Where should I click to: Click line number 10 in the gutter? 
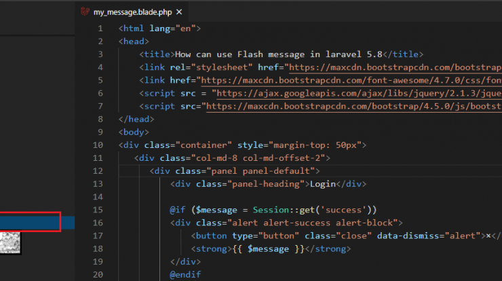click(x=98, y=145)
